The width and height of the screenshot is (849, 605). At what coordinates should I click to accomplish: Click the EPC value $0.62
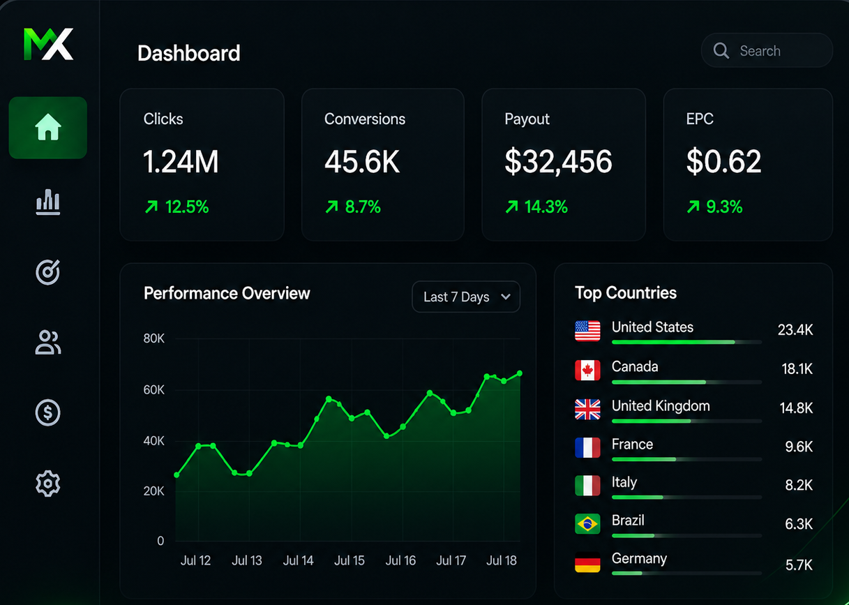click(724, 162)
